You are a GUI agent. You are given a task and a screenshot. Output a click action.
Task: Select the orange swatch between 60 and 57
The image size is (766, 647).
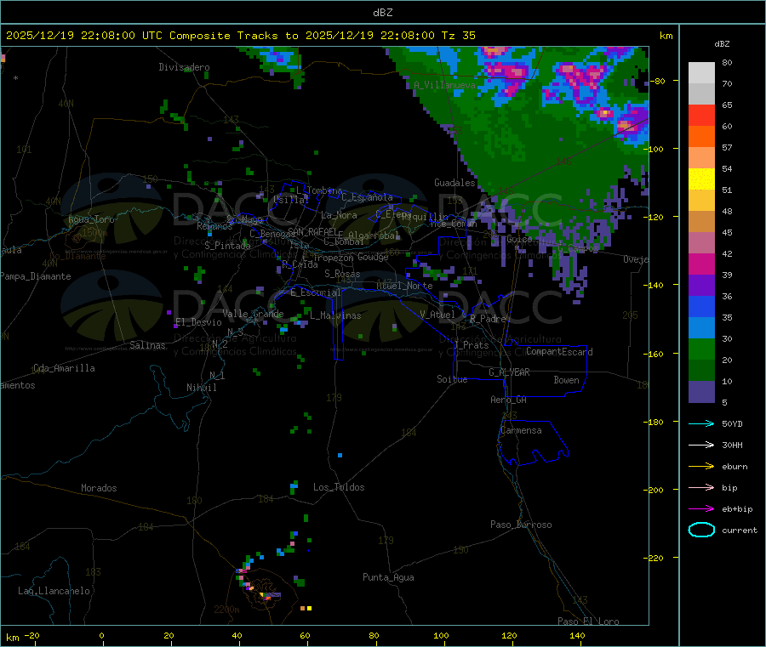click(701, 137)
